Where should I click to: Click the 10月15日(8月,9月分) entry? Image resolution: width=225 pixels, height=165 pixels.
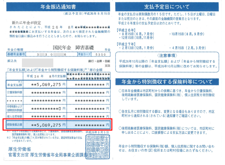(x=187, y=34)
